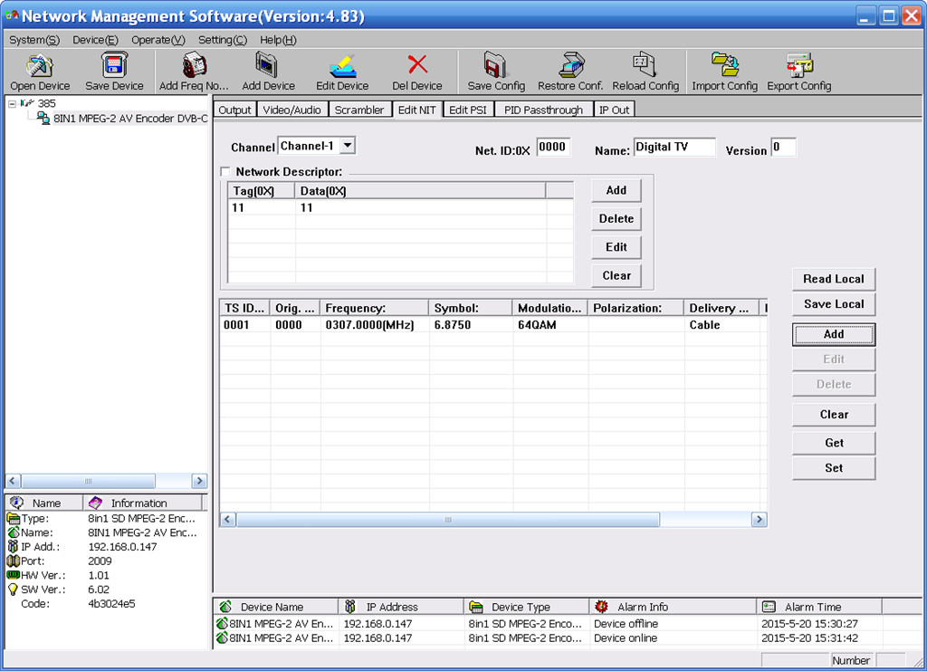Switch to the Video/Audio tab
The image size is (927, 671).
pos(292,110)
